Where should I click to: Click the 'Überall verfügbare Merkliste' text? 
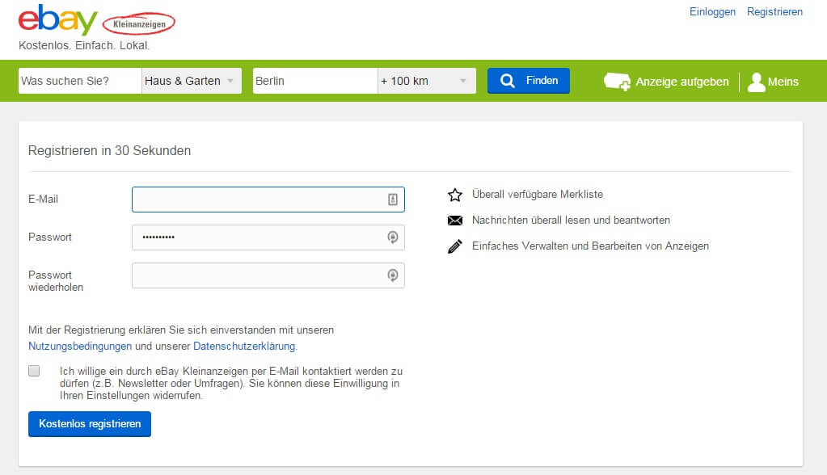538,194
